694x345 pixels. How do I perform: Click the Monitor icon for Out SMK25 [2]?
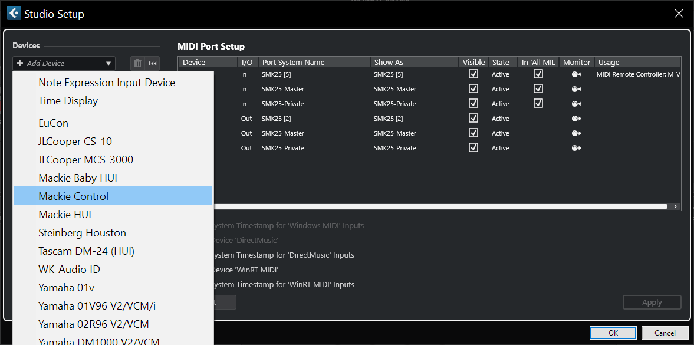click(x=576, y=119)
